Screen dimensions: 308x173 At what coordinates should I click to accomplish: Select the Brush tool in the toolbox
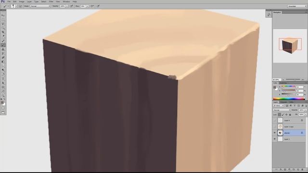pos(3,45)
